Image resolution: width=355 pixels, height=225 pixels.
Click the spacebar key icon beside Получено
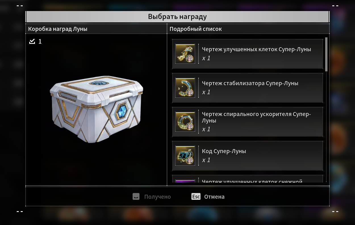tap(136, 196)
